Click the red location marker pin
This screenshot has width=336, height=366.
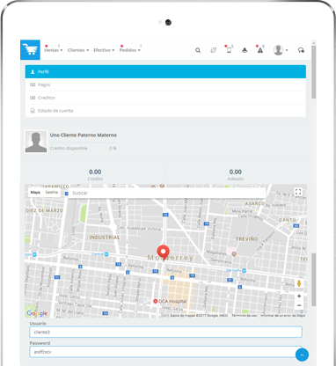point(163,253)
